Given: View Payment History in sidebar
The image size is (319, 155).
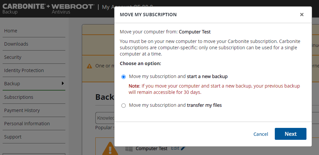Looking at the screenshot, I should tap(22, 110).
